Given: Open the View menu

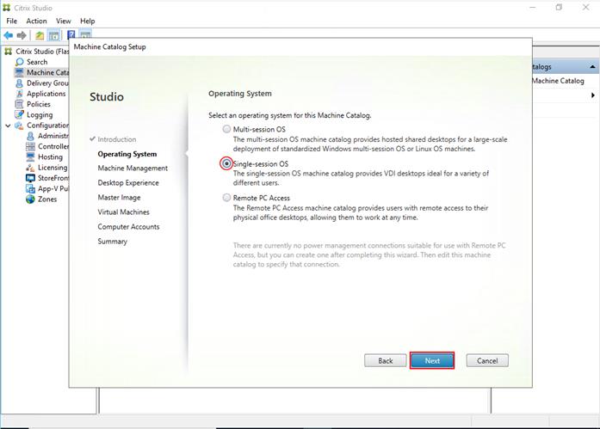Looking at the screenshot, I should click(x=63, y=21).
